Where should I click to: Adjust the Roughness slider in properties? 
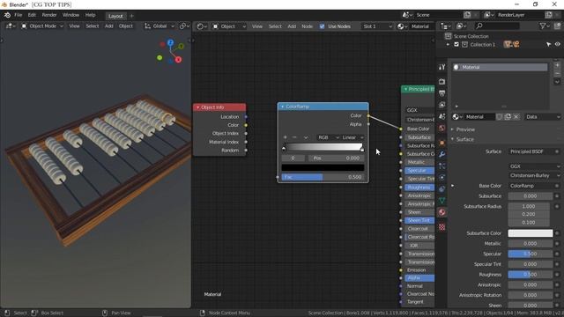click(x=531, y=275)
